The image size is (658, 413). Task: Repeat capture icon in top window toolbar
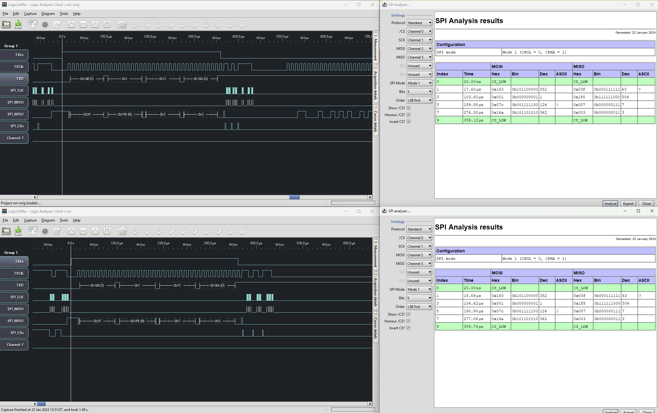[57, 24]
